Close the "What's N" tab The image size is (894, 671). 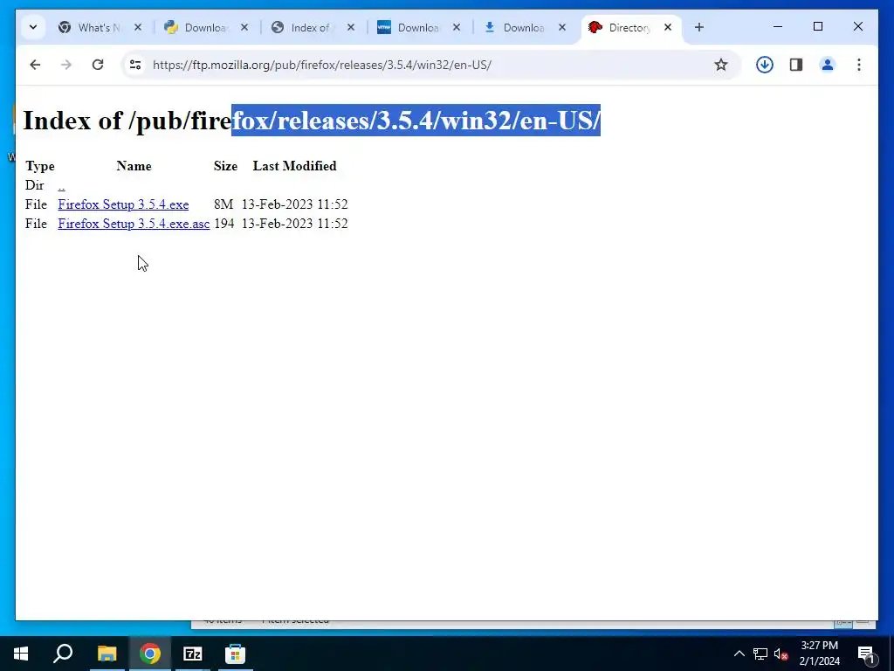[x=138, y=27]
